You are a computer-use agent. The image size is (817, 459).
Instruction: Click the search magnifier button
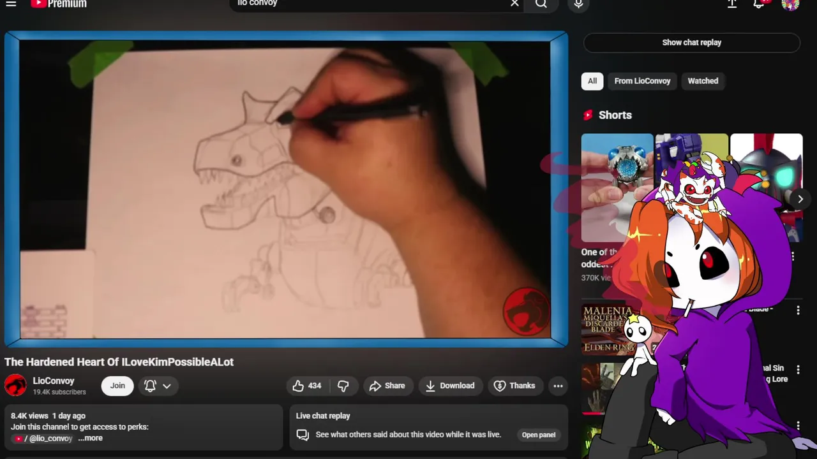541,4
